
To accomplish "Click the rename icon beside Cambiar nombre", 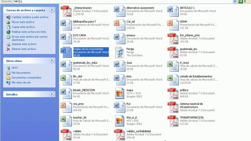I will 8,17.
